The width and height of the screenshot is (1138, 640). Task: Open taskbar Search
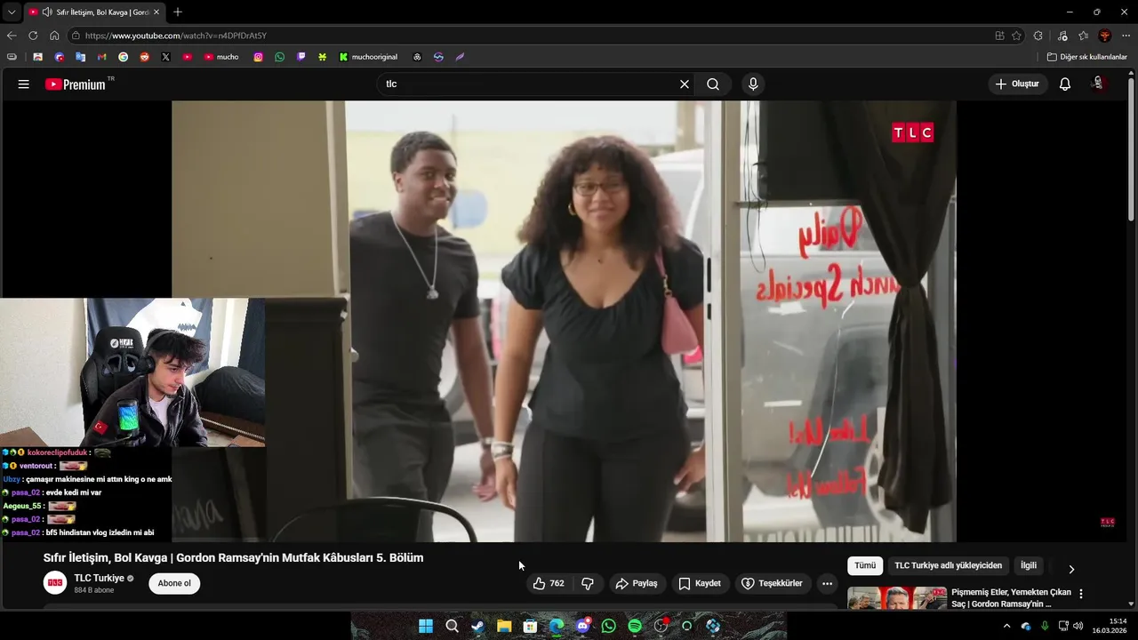[452, 626]
